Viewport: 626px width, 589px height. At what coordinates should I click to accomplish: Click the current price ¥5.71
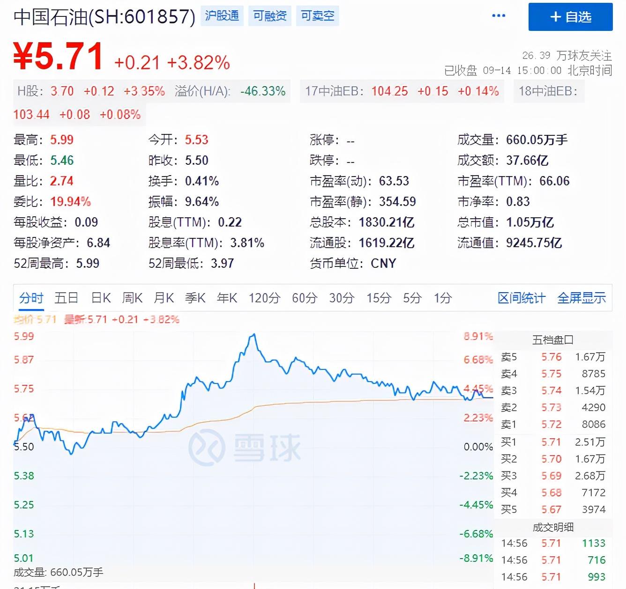[x=59, y=56]
